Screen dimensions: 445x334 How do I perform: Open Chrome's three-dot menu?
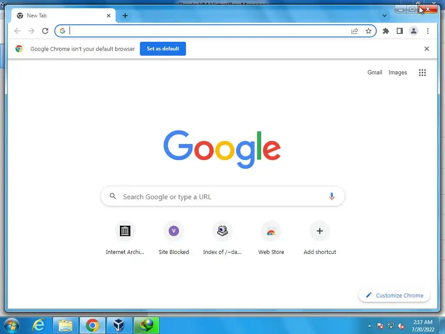(x=428, y=31)
